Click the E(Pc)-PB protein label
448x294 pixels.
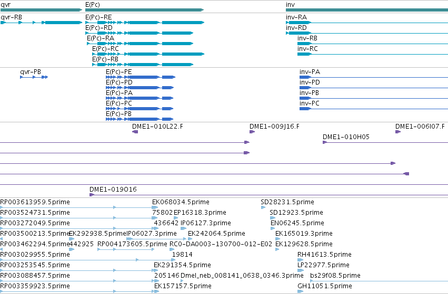[x=119, y=114]
